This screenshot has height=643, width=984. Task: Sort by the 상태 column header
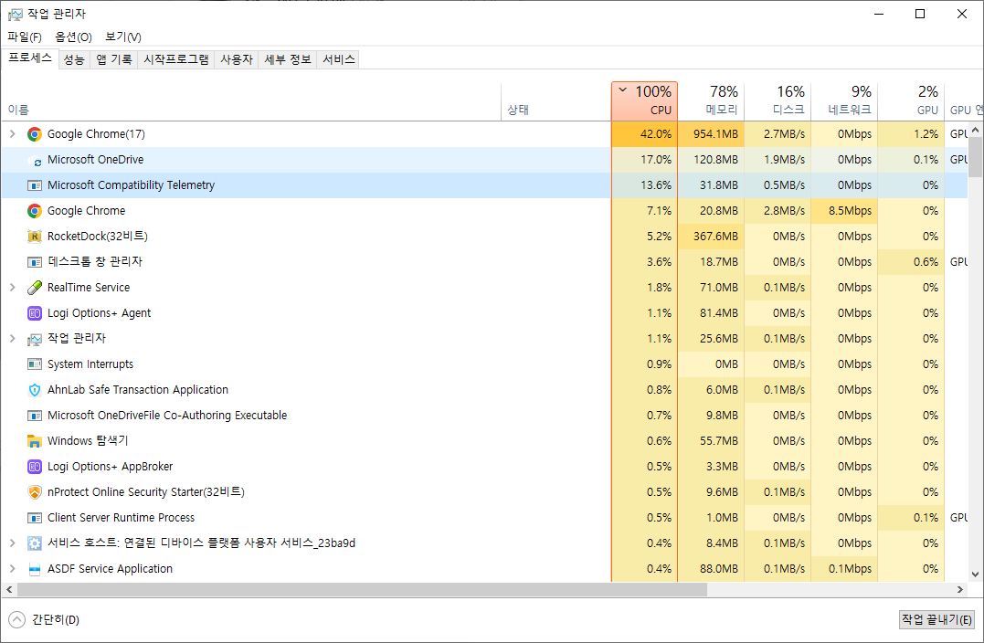[x=556, y=101]
